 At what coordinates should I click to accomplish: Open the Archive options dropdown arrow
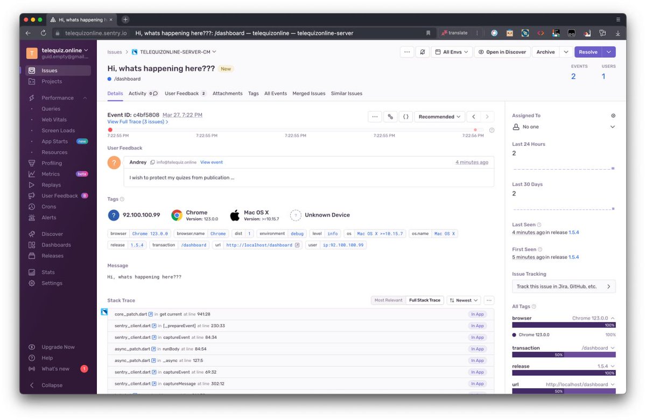pos(566,52)
